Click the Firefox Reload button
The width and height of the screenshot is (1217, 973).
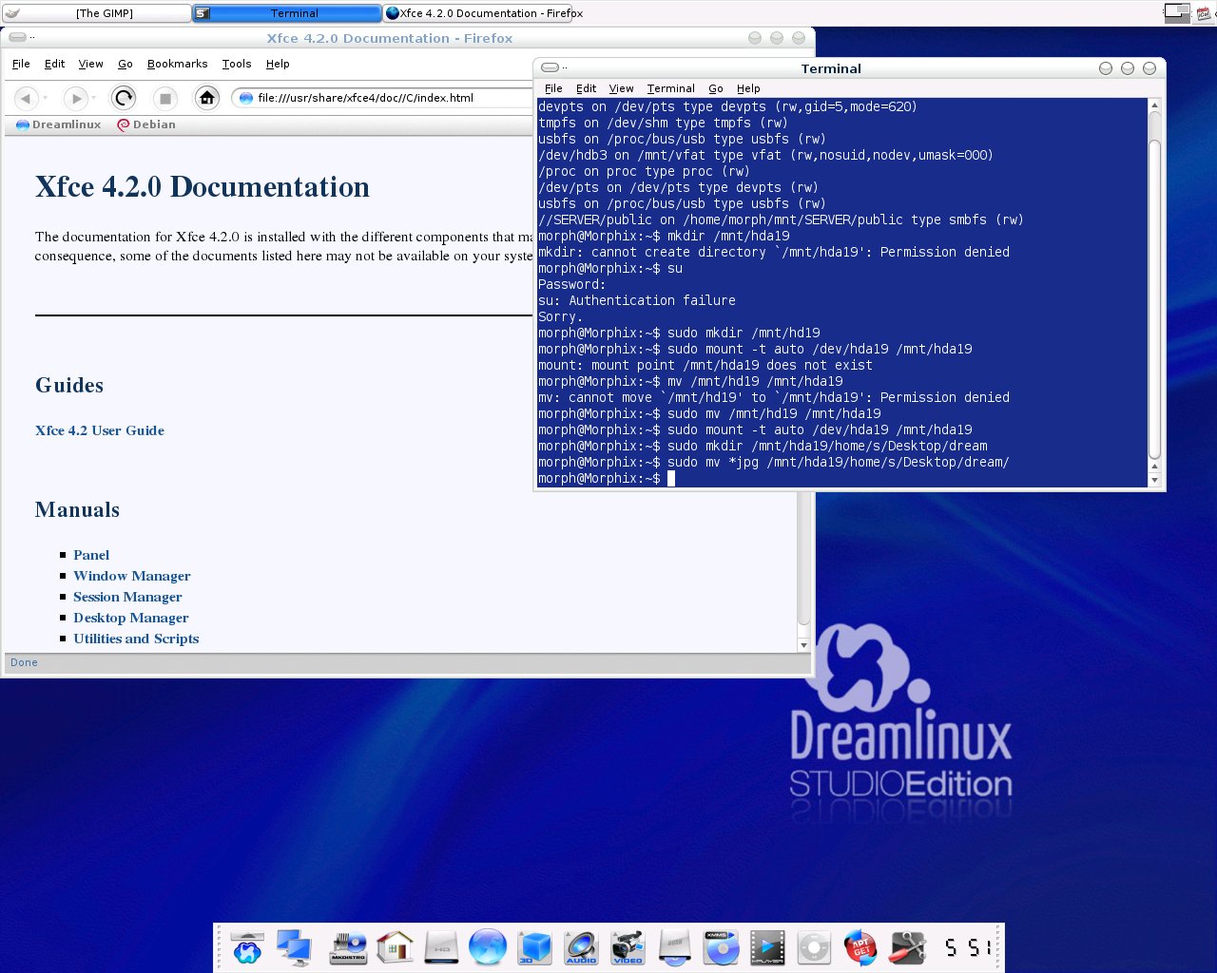pyautogui.click(x=124, y=98)
